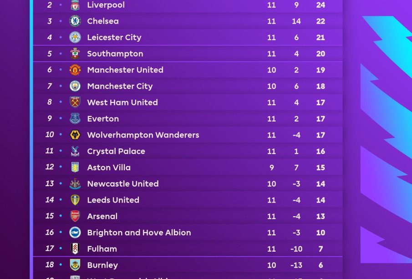Screen dimensions: 412x279
Task: Click the Aston Villa crest
Action: click(x=75, y=167)
